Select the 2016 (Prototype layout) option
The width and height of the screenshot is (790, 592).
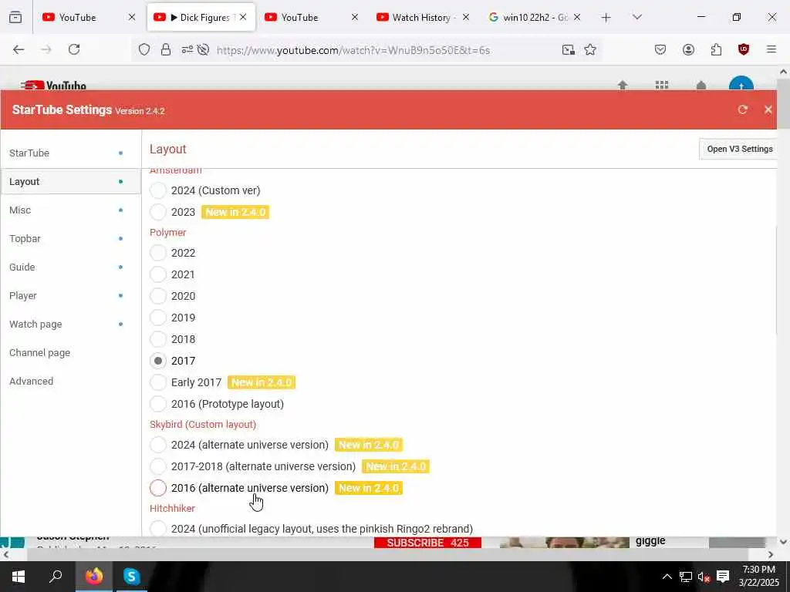[x=157, y=404]
